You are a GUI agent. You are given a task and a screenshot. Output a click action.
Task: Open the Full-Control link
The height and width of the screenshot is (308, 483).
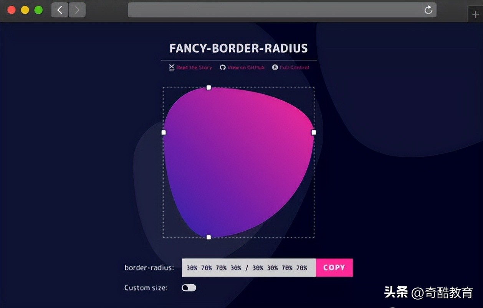(x=294, y=67)
